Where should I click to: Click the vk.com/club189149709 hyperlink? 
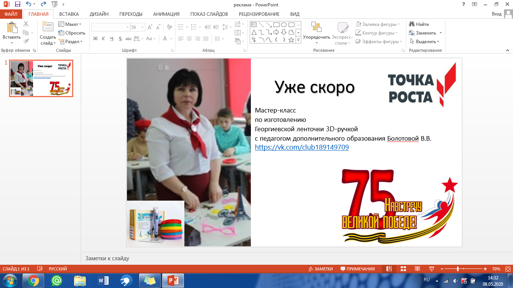click(x=302, y=147)
